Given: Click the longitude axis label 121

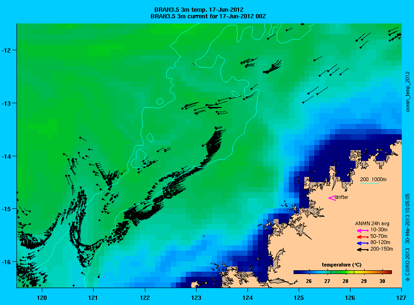Looking at the screenshot, I should point(93,298).
